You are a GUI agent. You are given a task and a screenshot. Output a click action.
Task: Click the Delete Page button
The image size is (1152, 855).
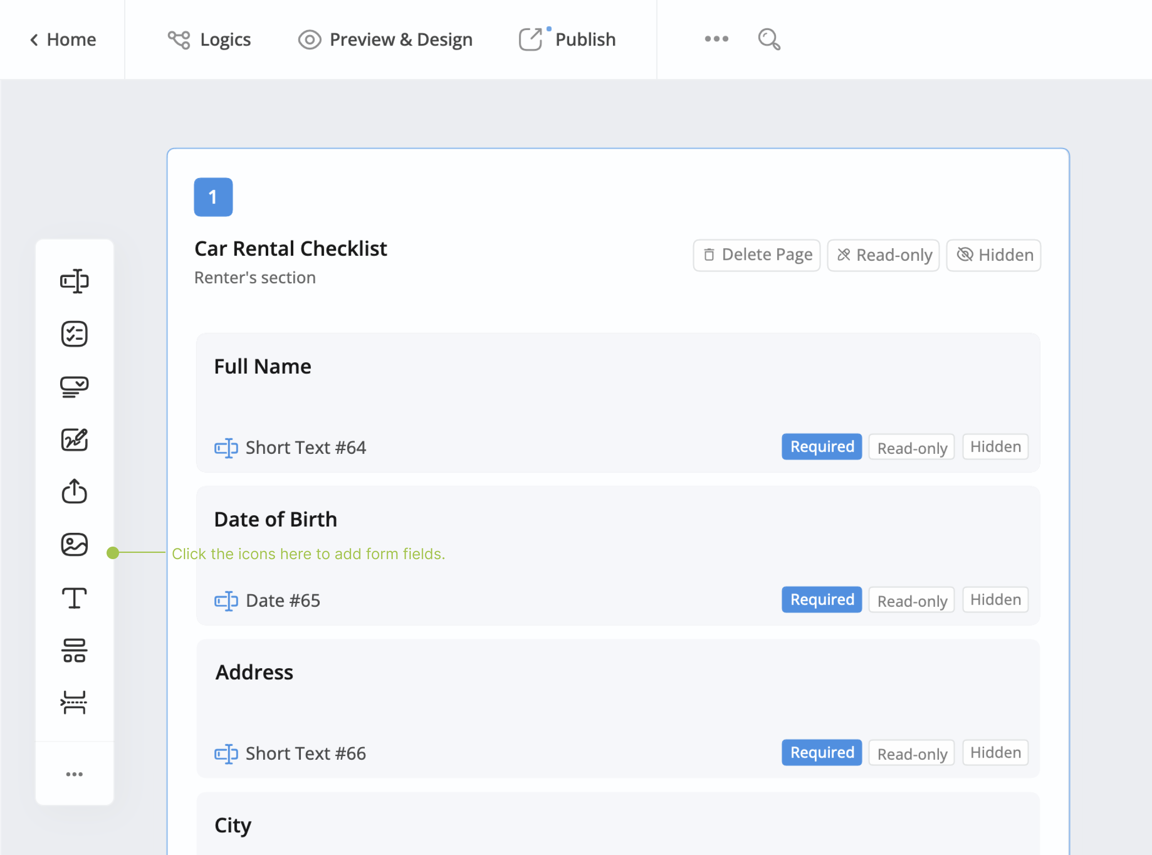click(757, 255)
